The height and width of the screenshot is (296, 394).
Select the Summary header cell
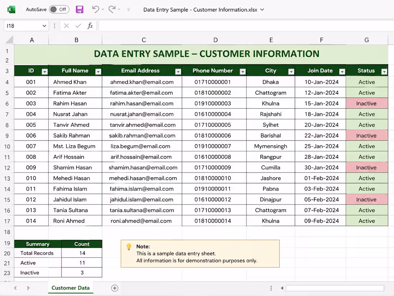(38, 244)
